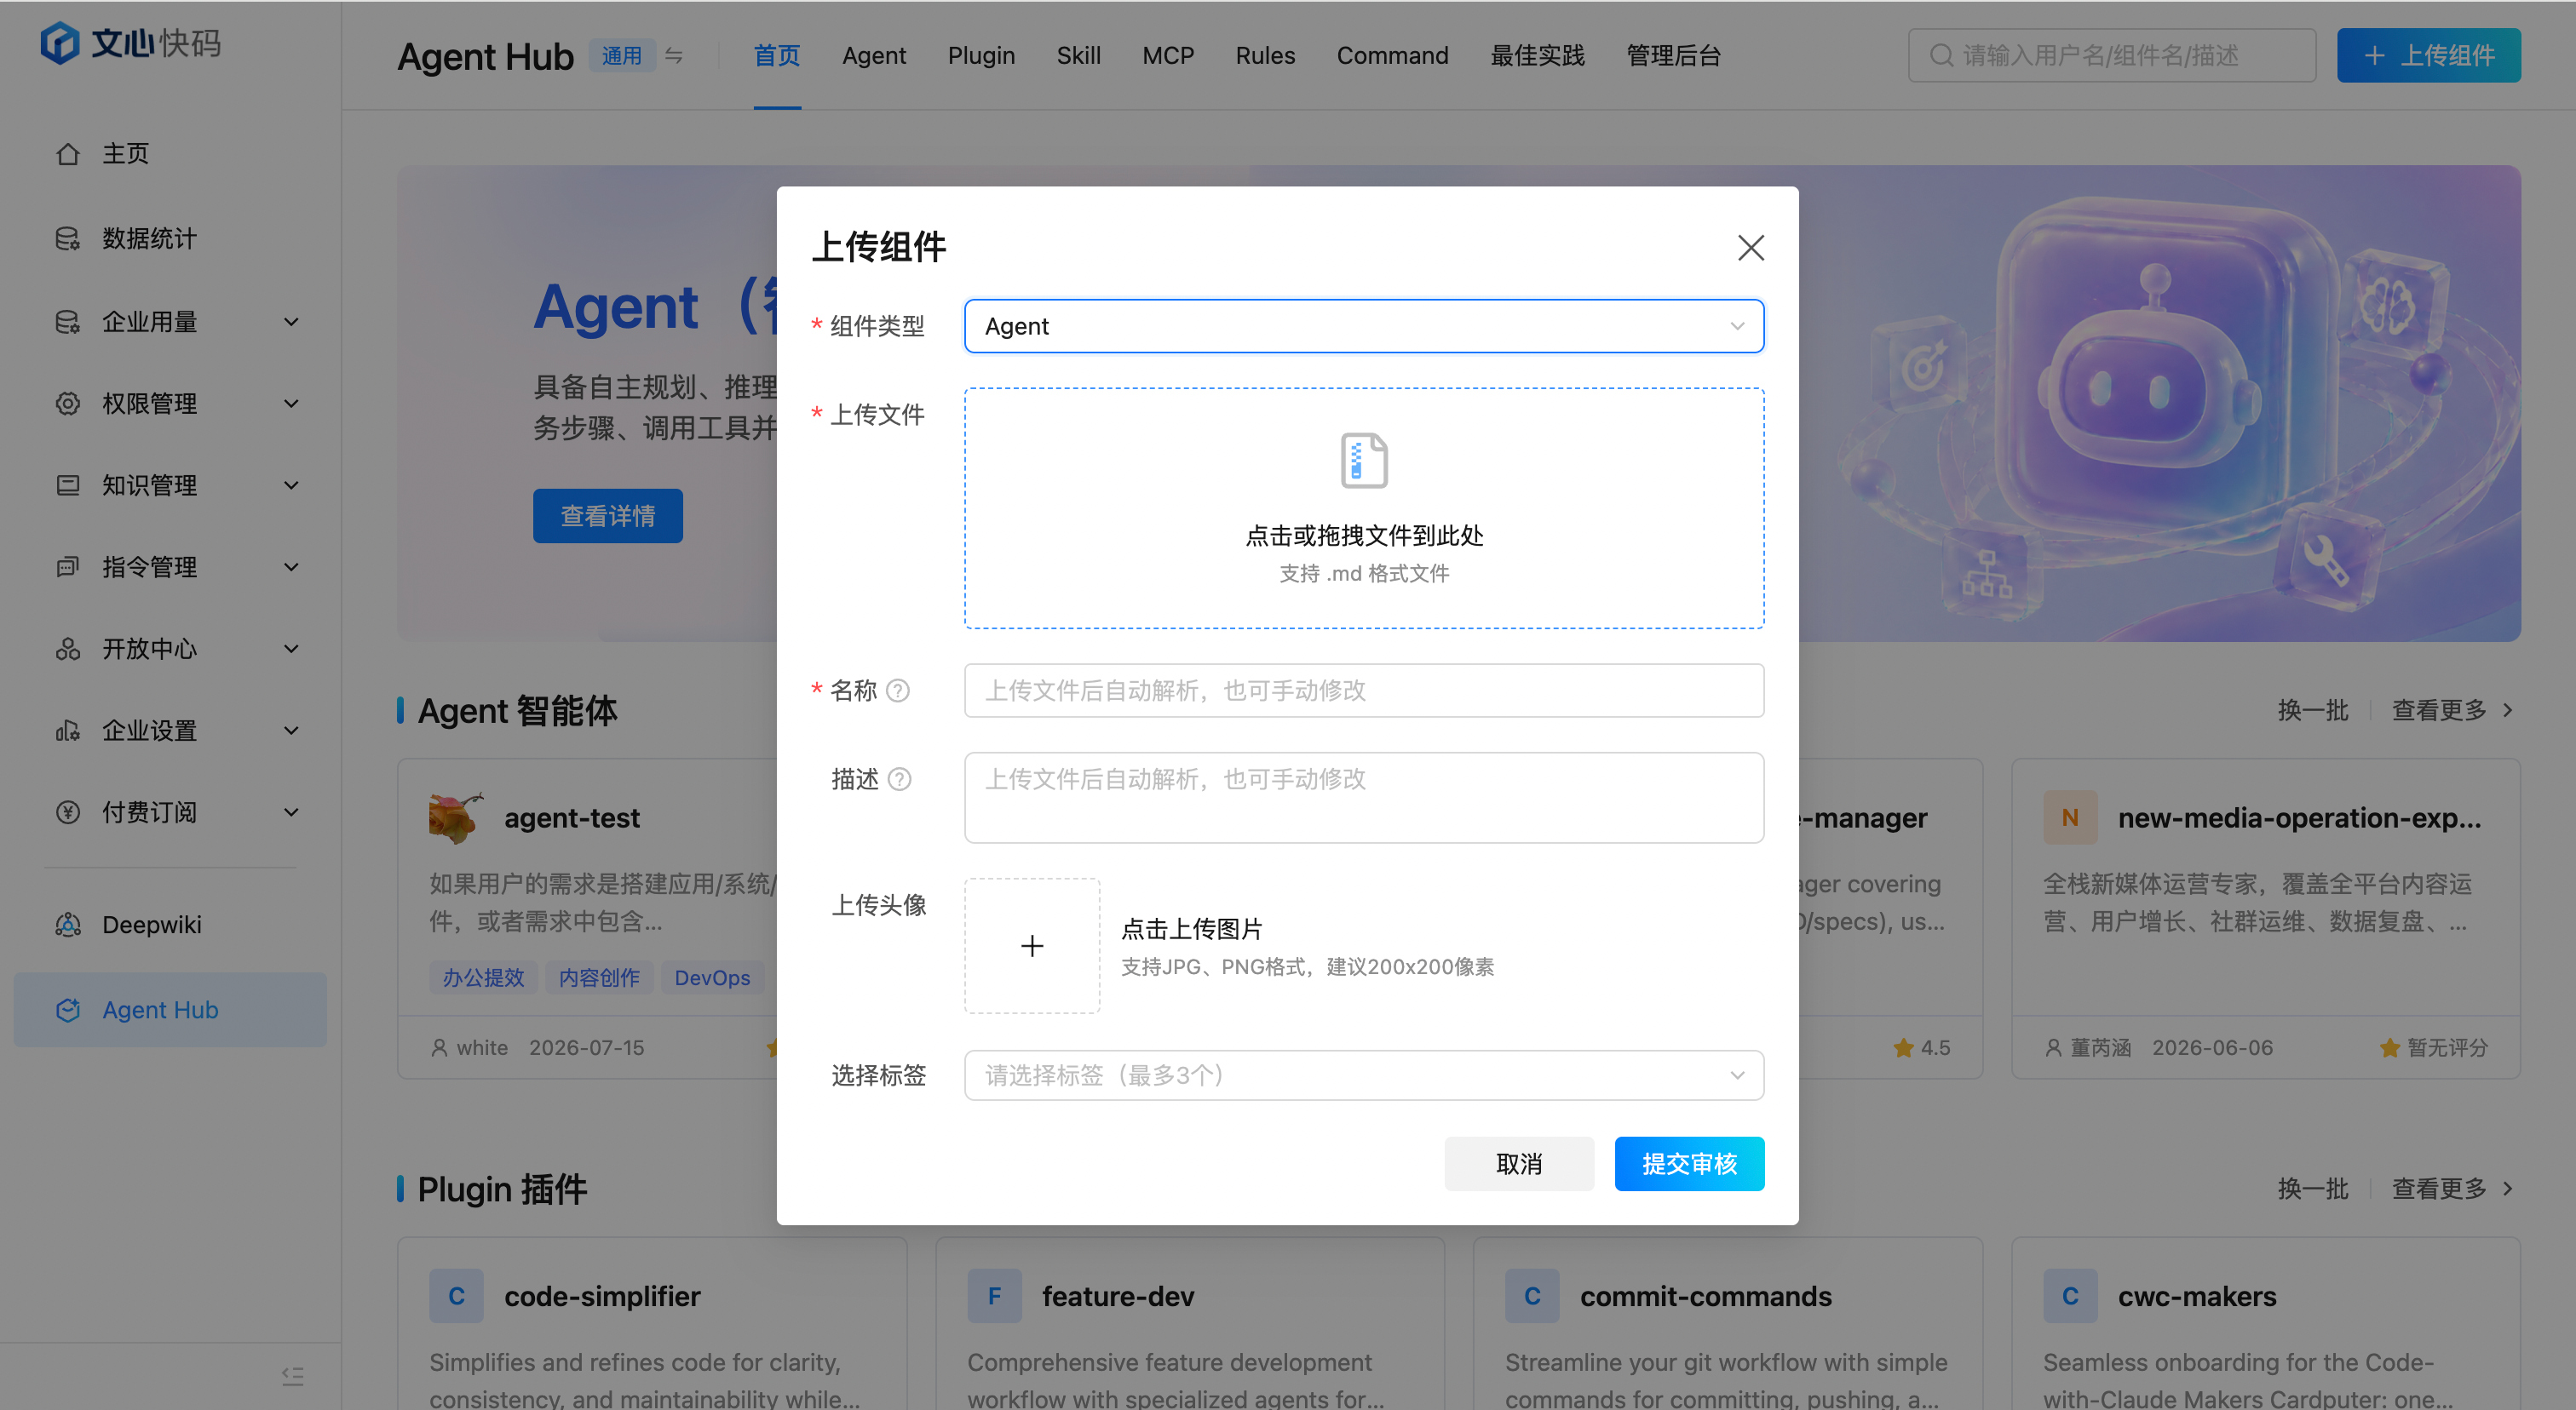Screen dimensions: 2576x1410
Task: Click the 数据统计 database icon
Action: point(68,238)
